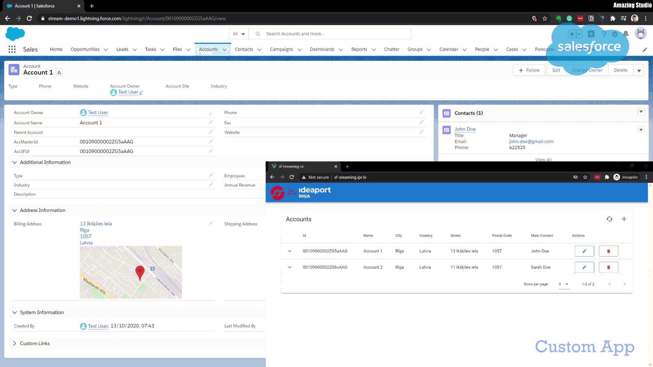Expand the System Information section
Viewport: 653px width, 367px height.
point(14,312)
